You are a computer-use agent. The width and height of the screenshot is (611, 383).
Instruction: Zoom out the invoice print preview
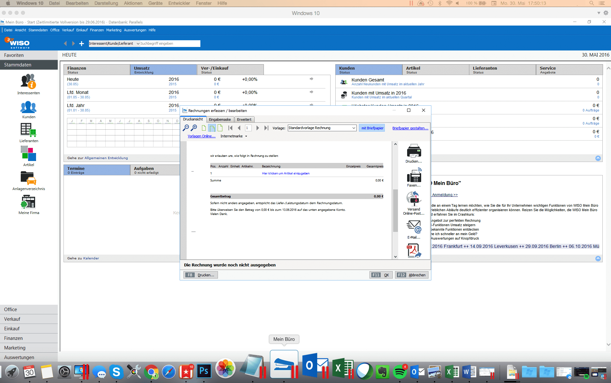coord(186,128)
